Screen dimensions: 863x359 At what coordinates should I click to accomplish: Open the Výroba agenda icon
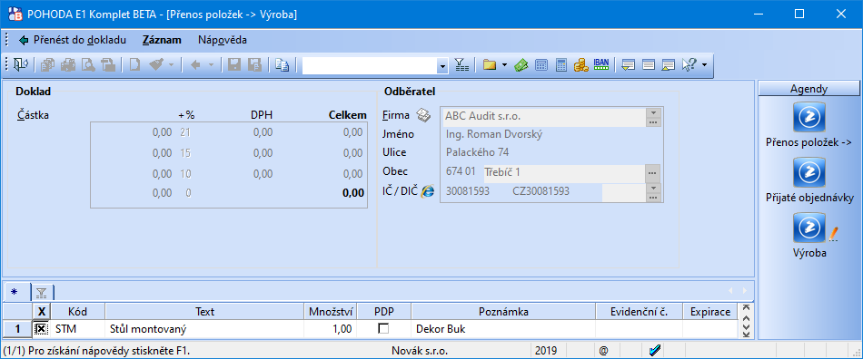809,228
